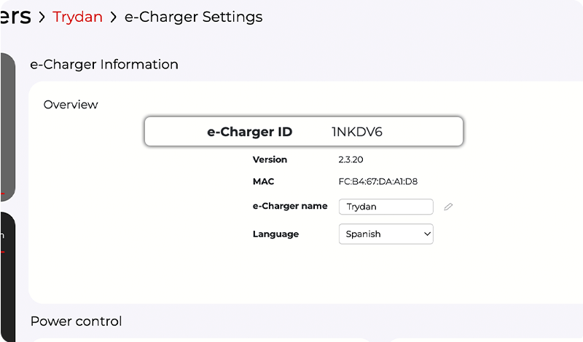Select the black card in left sidebar
Screen dimensions: 583x342
(x=7, y=277)
